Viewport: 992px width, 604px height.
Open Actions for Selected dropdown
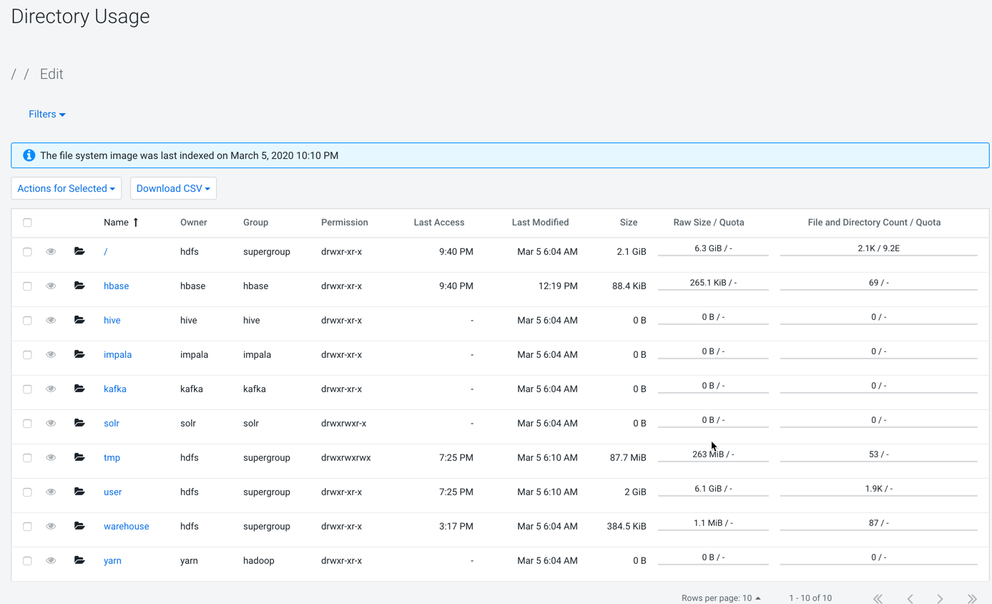66,188
